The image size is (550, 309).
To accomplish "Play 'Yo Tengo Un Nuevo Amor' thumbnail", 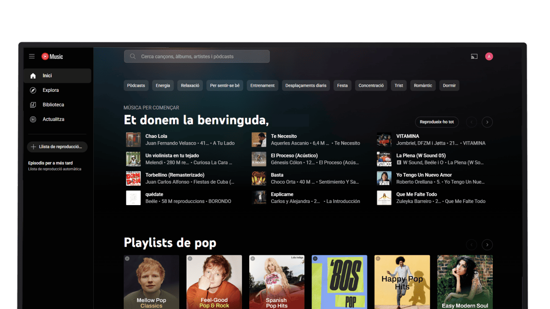I will pyautogui.click(x=384, y=178).
